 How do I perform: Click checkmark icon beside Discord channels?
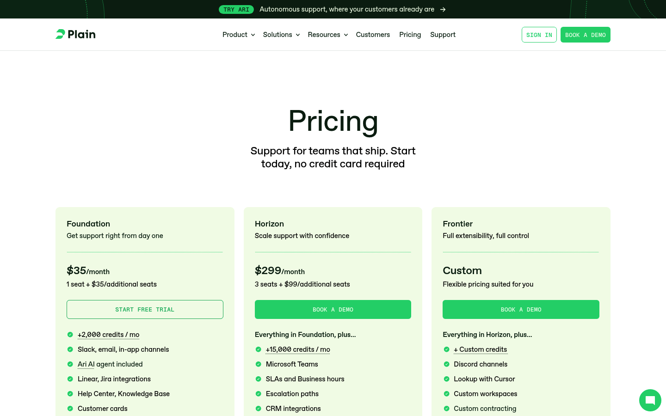446,364
